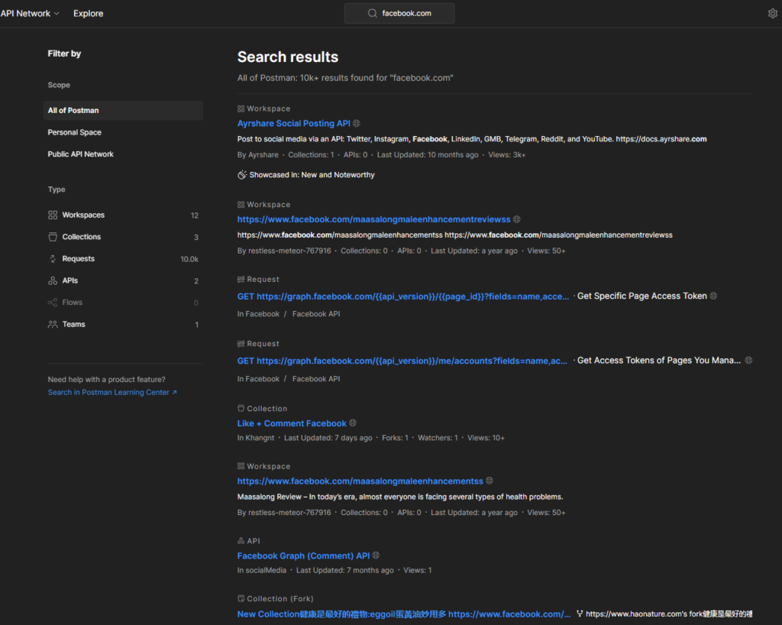Click globe icon beside Facebook Graph (Comment) API
Image resolution: width=782 pixels, height=625 pixels.
coord(376,555)
